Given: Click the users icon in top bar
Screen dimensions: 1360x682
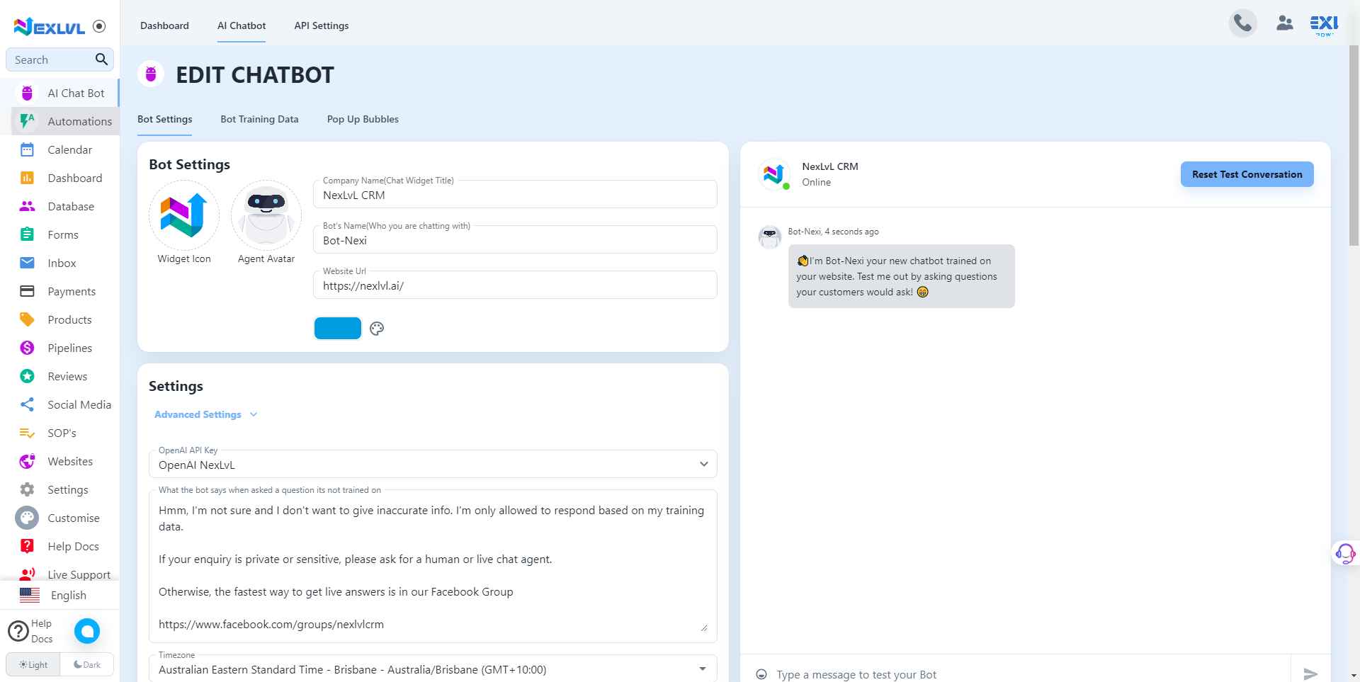Looking at the screenshot, I should [x=1285, y=23].
